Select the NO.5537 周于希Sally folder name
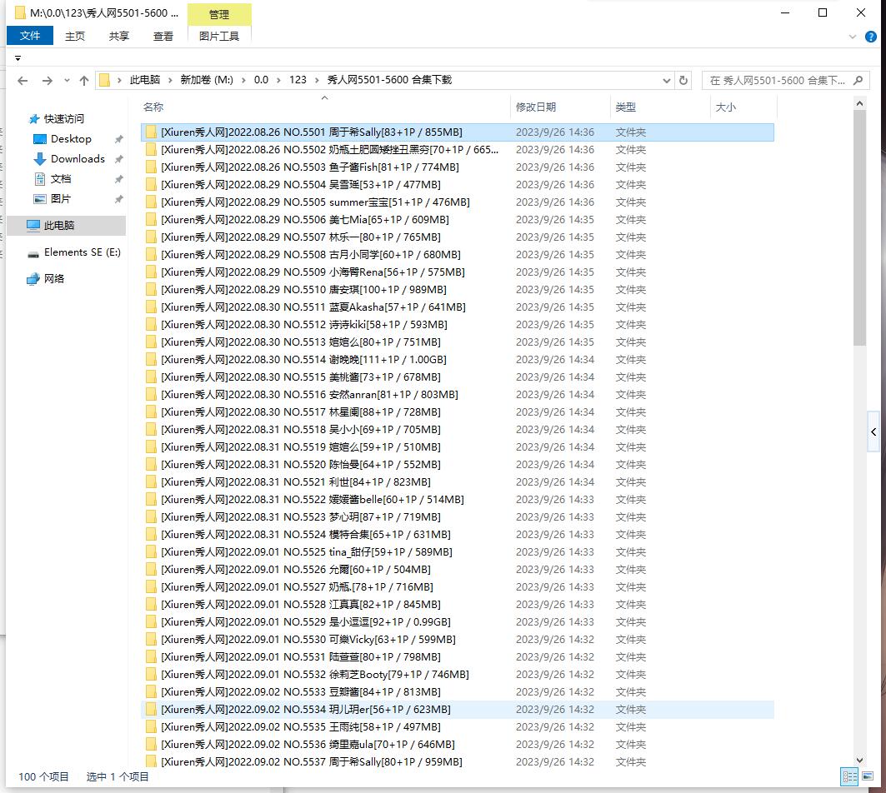The width and height of the screenshot is (886, 793). tap(312, 762)
